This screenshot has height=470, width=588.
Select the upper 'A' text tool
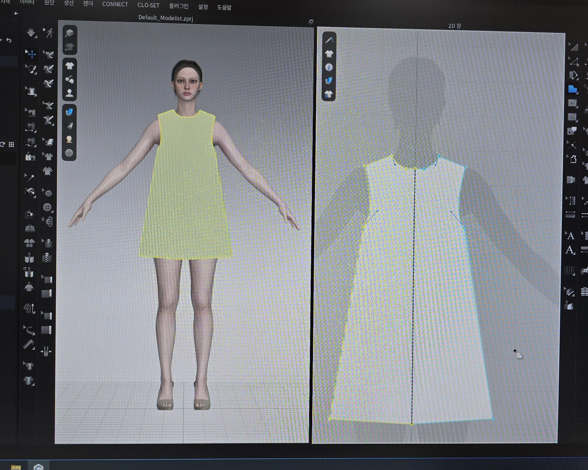[570, 236]
